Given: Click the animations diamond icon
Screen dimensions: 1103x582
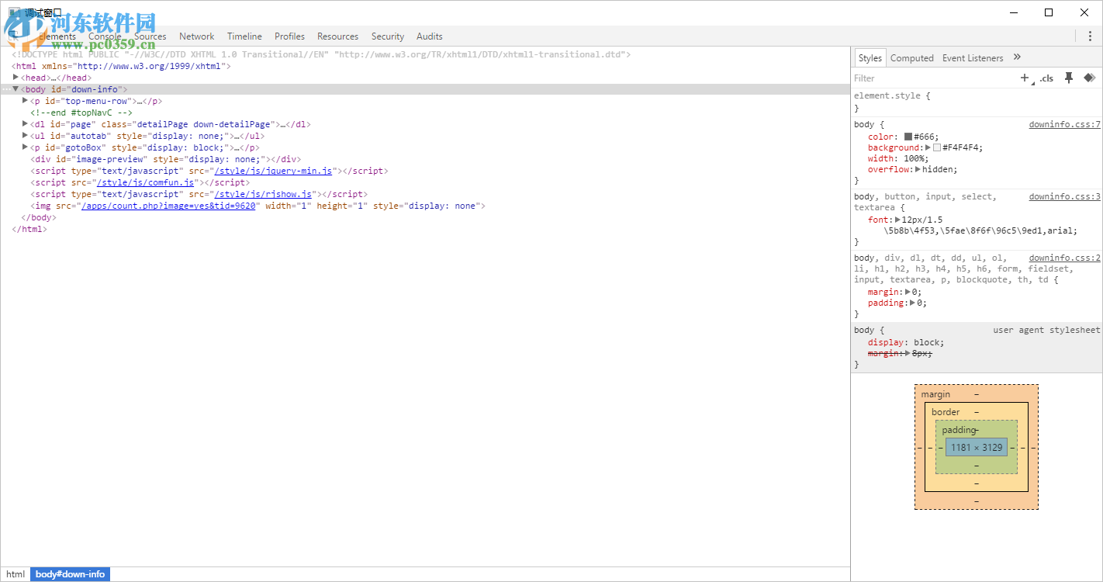Looking at the screenshot, I should (1089, 78).
